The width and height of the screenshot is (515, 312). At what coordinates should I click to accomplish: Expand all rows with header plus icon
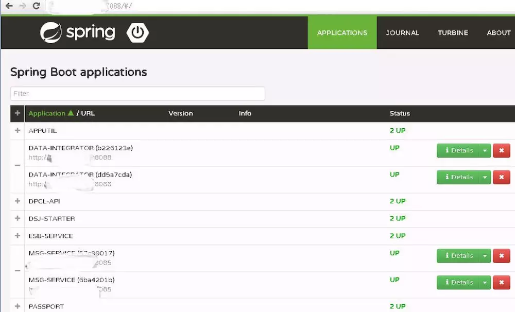[18, 113]
